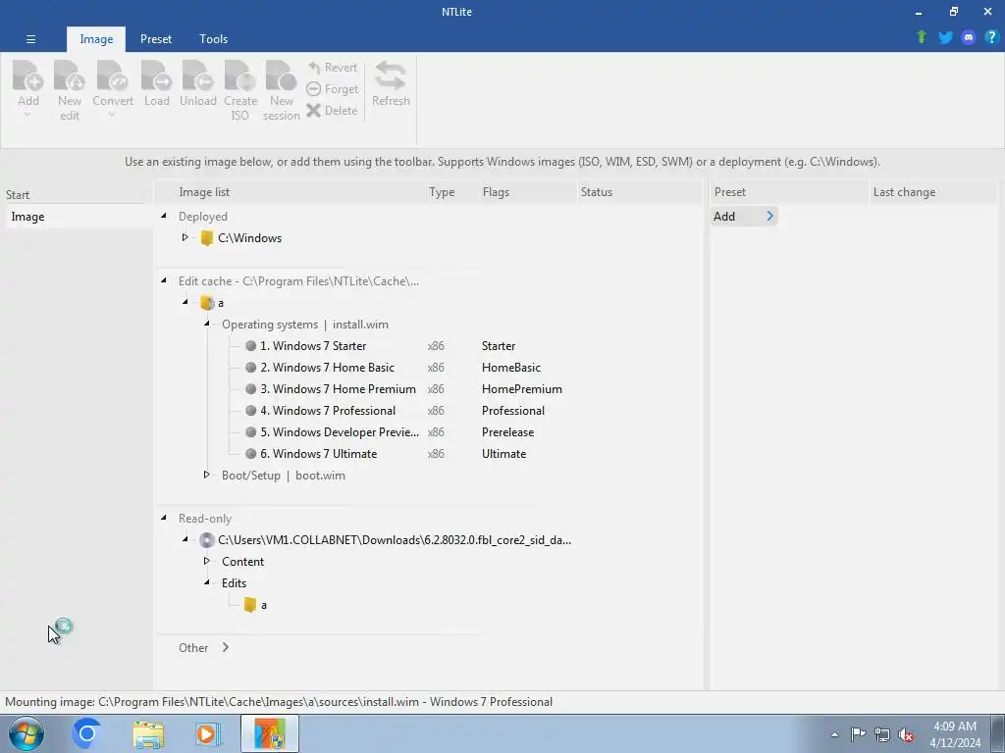This screenshot has height=753, width=1005.
Task: Collapse the Read-only group
Action: pyautogui.click(x=164, y=518)
